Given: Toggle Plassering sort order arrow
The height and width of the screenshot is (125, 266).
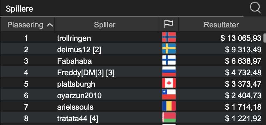Looking at the screenshot, I should tap(50, 25).
